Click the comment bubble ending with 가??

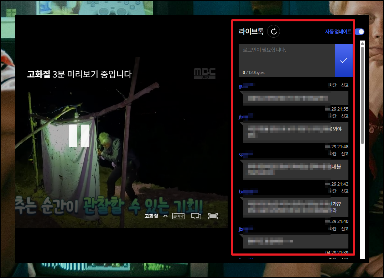[x=296, y=207]
